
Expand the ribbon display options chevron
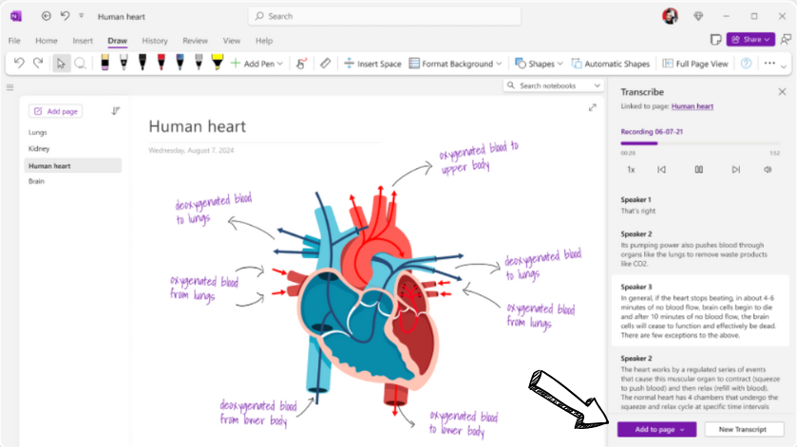[784, 67]
